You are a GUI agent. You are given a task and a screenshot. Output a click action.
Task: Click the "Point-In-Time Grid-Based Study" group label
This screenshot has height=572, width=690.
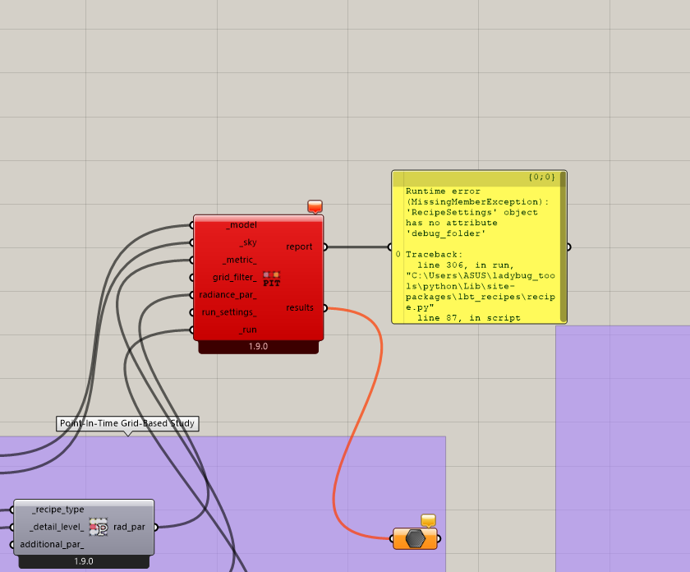point(127,424)
